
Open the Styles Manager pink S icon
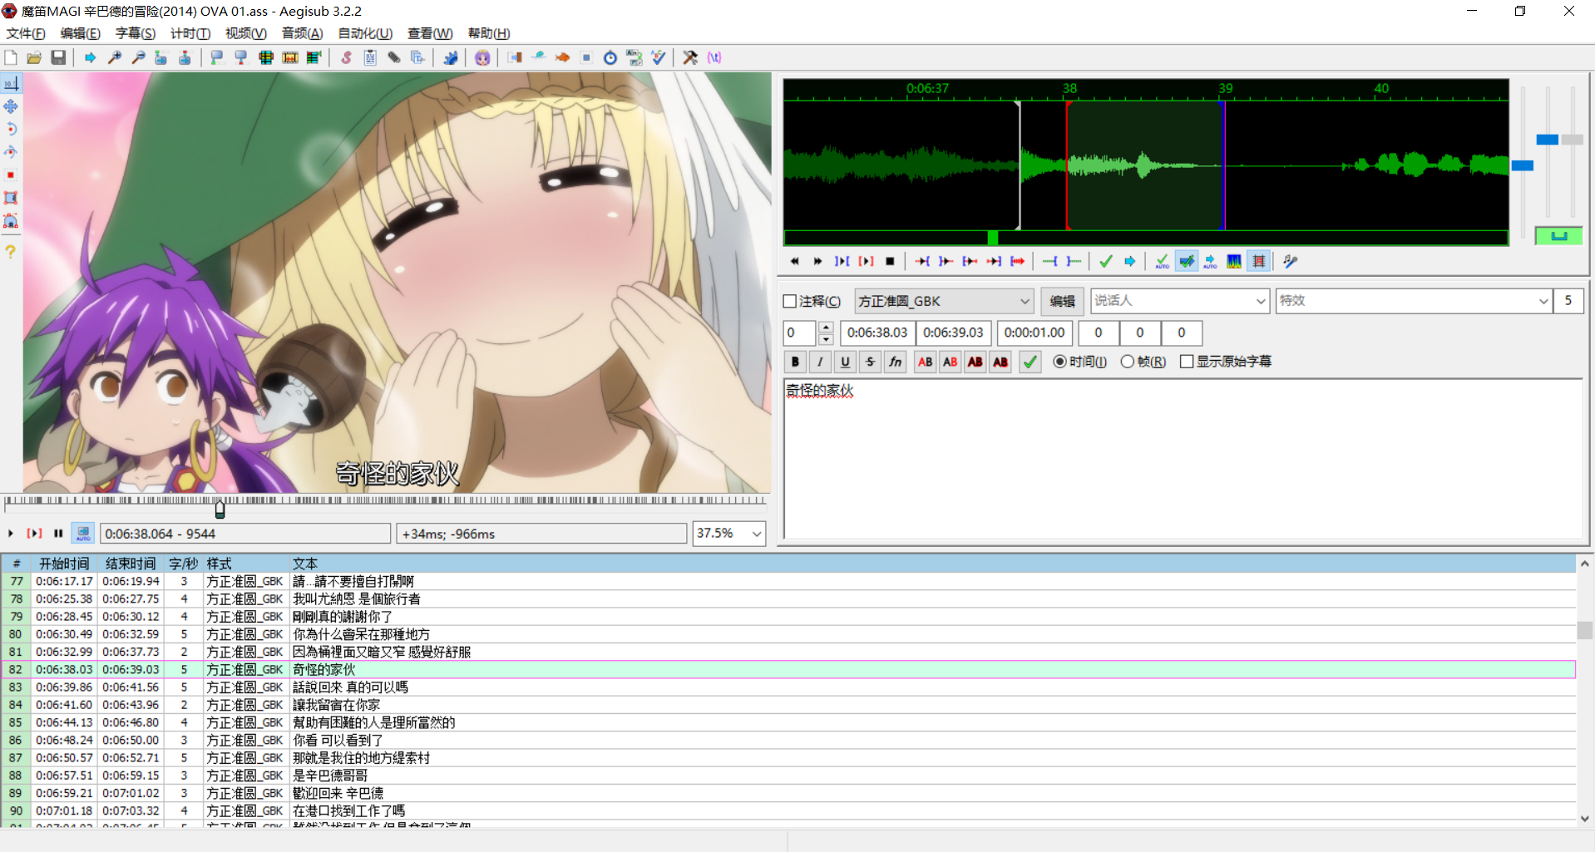346,57
